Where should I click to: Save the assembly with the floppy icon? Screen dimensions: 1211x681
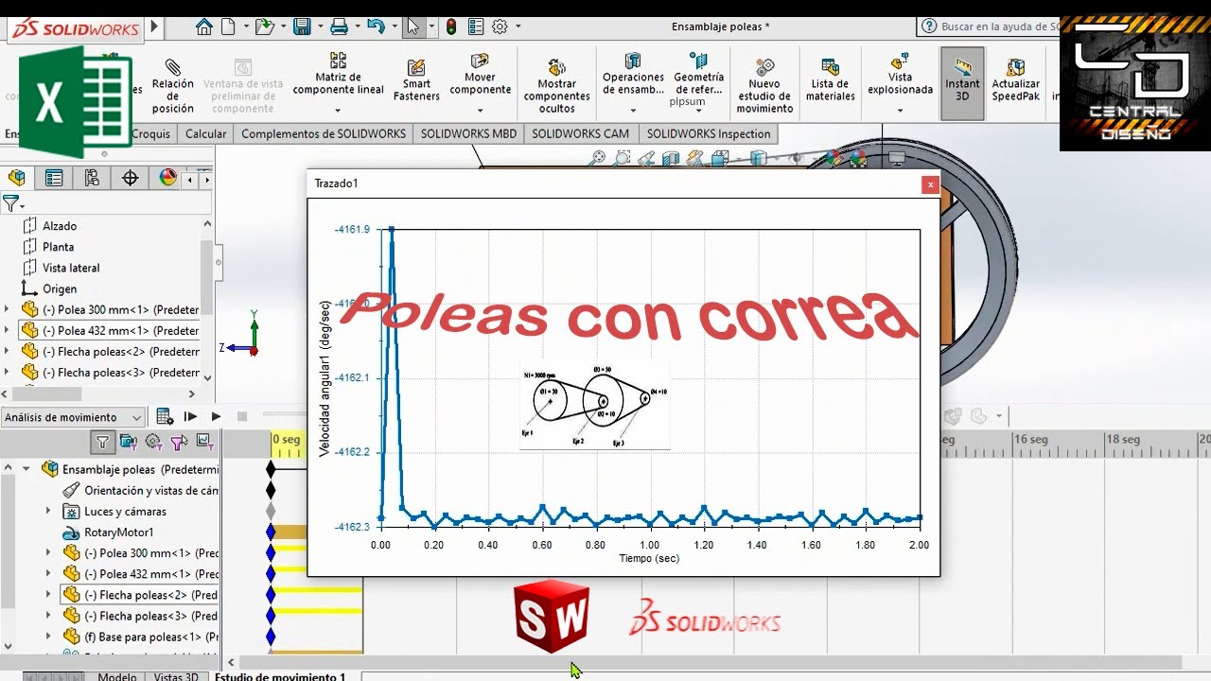click(302, 26)
